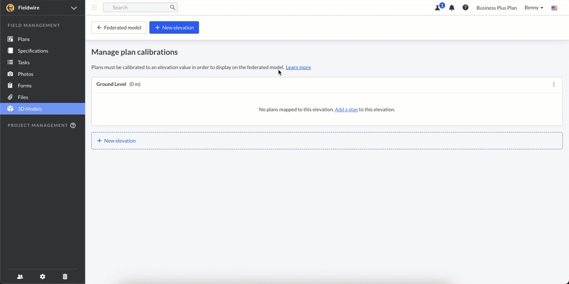Click the user updates icon with badge
This screenshot has height=284, width=569.
pos(438,8)
